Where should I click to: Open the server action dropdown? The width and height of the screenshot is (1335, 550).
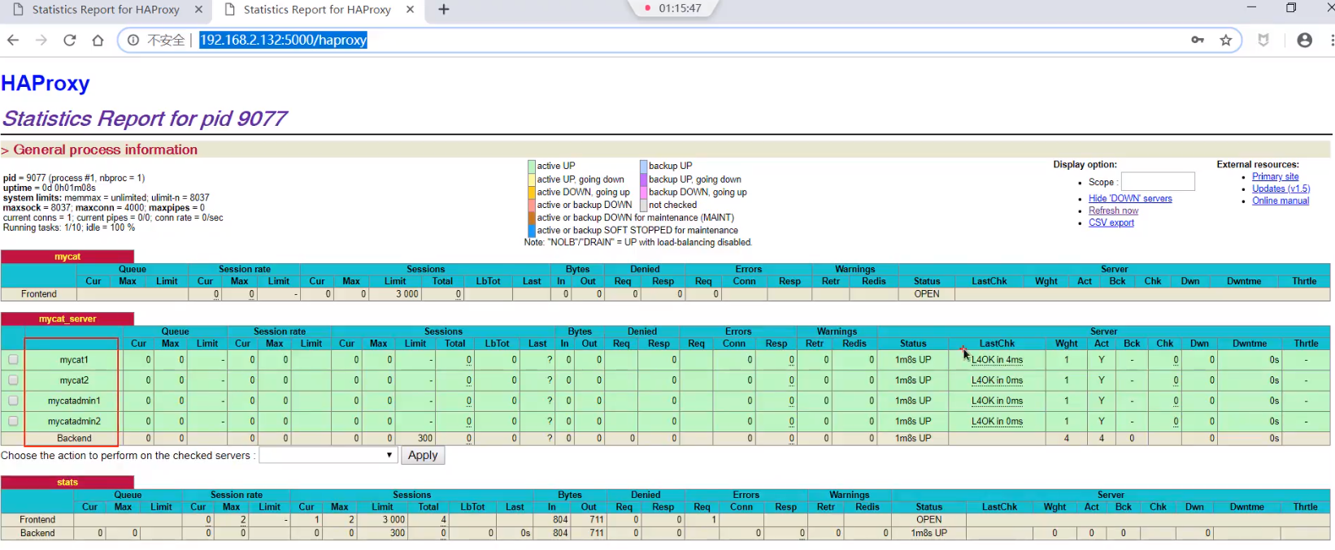click(328, 456)
